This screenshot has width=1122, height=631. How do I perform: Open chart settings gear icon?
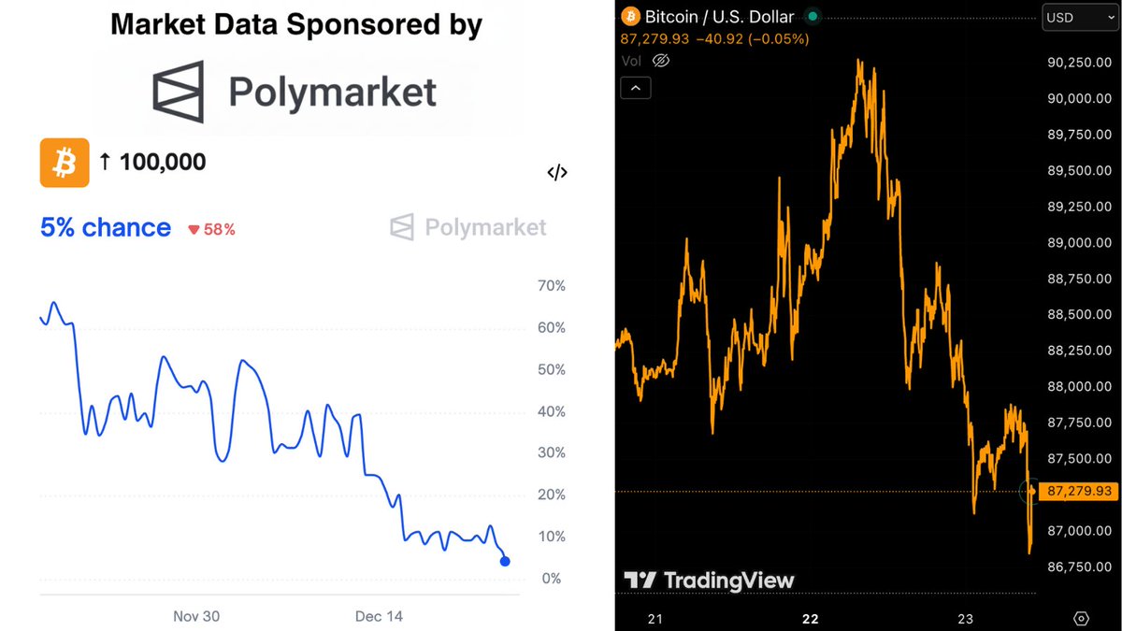[1082, 618]
